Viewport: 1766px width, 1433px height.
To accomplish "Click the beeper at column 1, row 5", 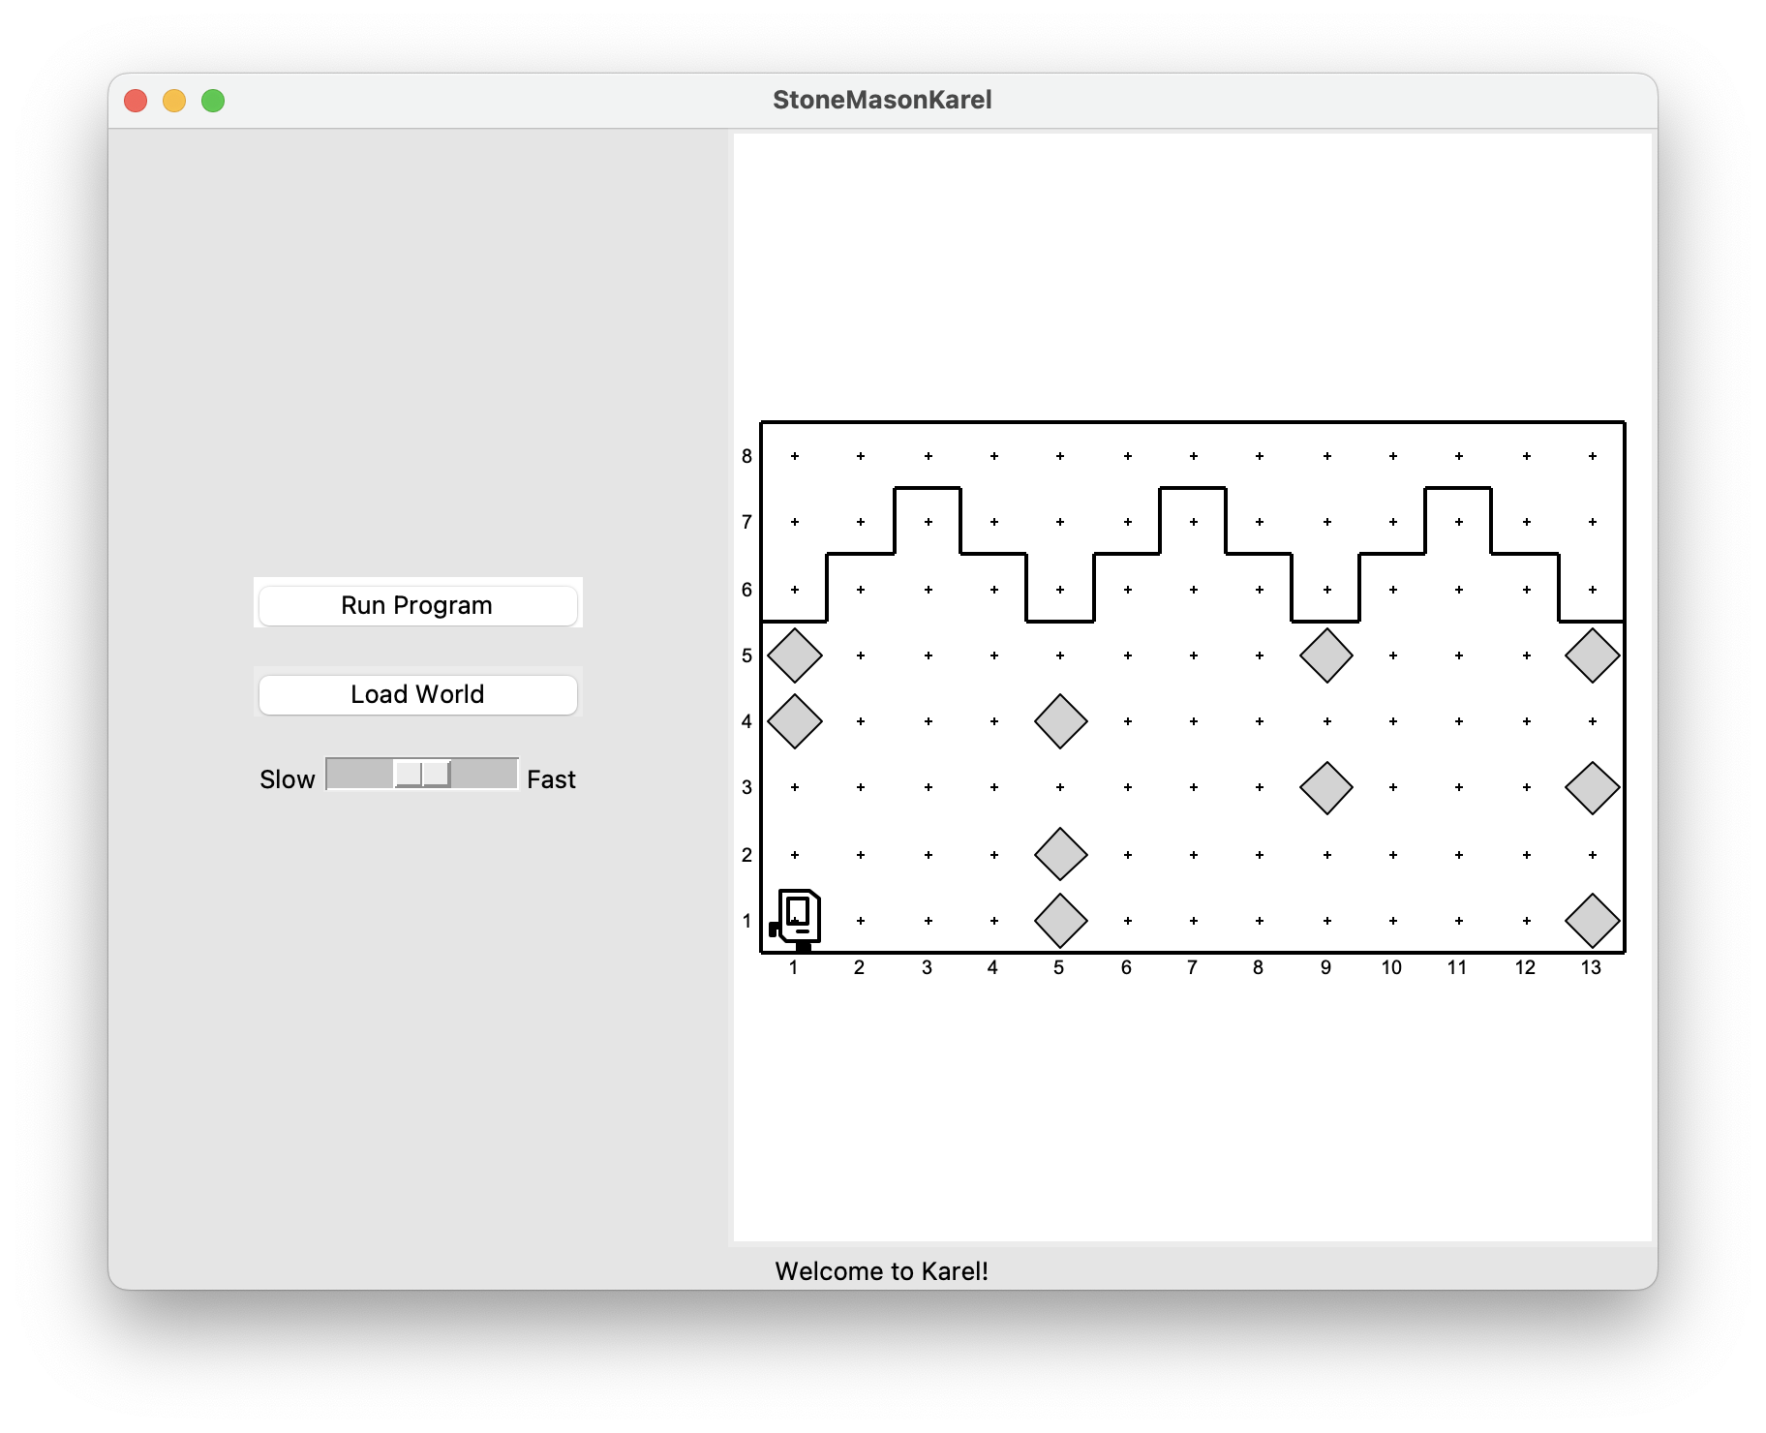I will [795, 656].
